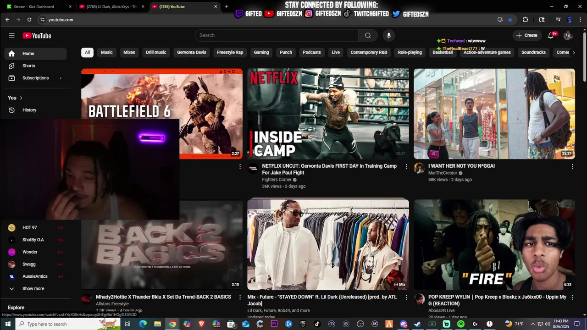Install app icon in address bar
Screen dimensions: 587x330
click(x=500, y=20)
